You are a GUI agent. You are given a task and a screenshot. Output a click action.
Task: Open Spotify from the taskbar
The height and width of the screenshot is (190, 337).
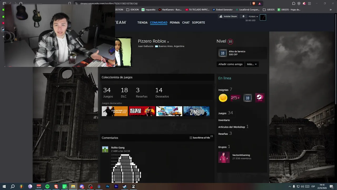coord(47,187)
